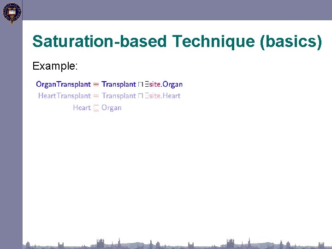Click the Oxford University crest logo
Screen dimensions: 332x249
12,13
